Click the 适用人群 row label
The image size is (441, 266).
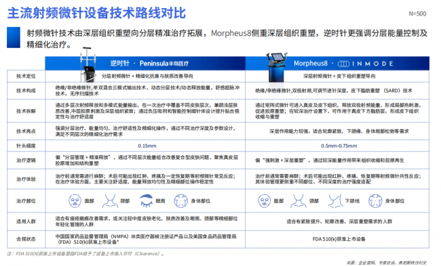(26, 221)
